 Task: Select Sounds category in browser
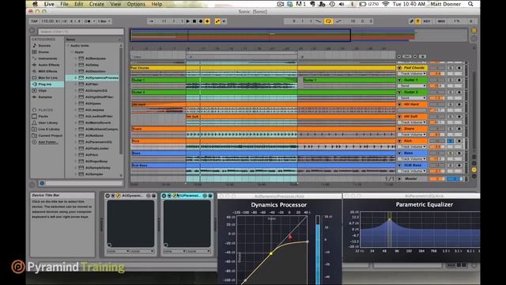pos(44,46)
